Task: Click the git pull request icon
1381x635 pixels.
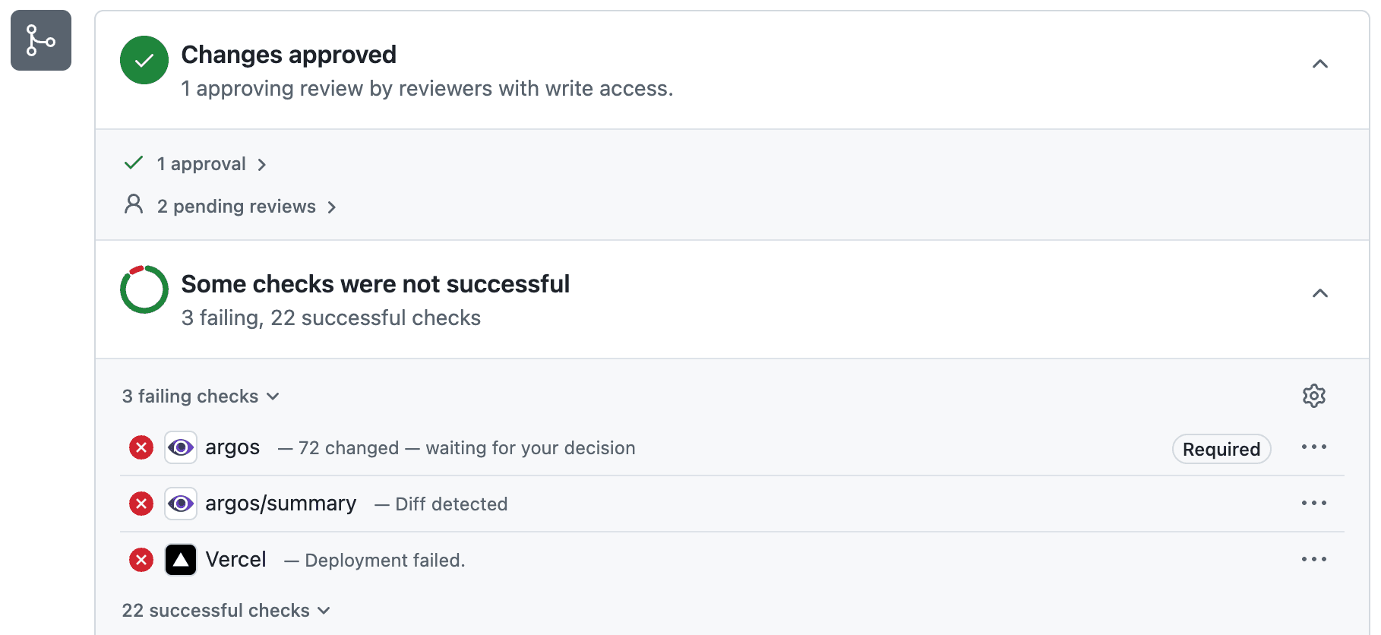Action: click(x=40, y=40)
